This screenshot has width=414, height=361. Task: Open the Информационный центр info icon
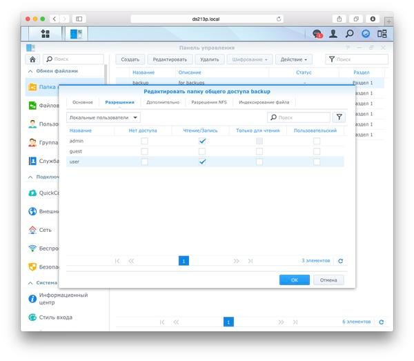[x=32, y=299]
